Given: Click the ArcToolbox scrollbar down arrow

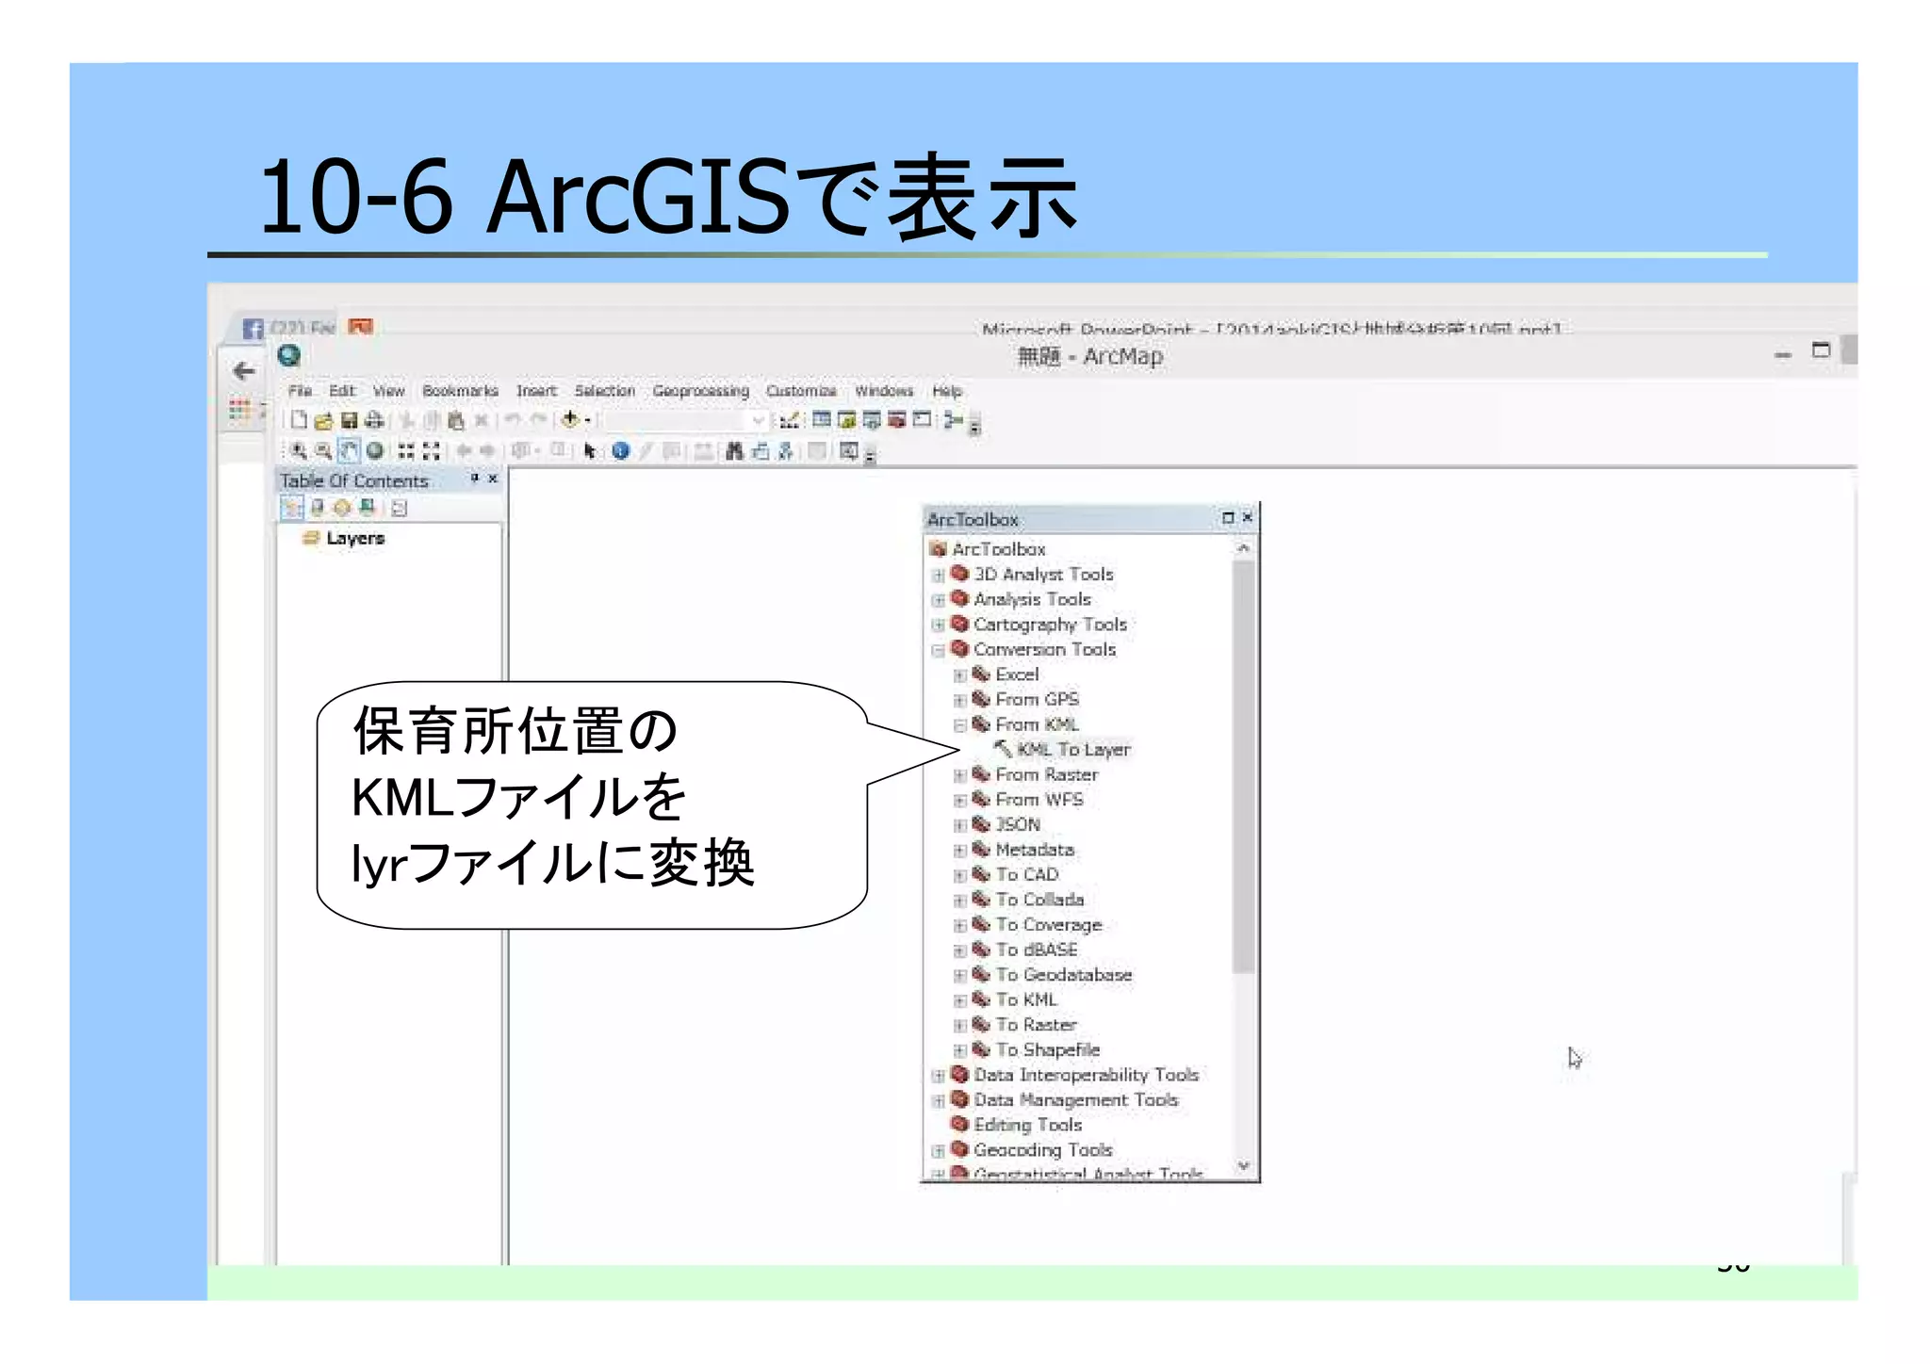Looking at the screenshot, I should coord(1244,1166).
